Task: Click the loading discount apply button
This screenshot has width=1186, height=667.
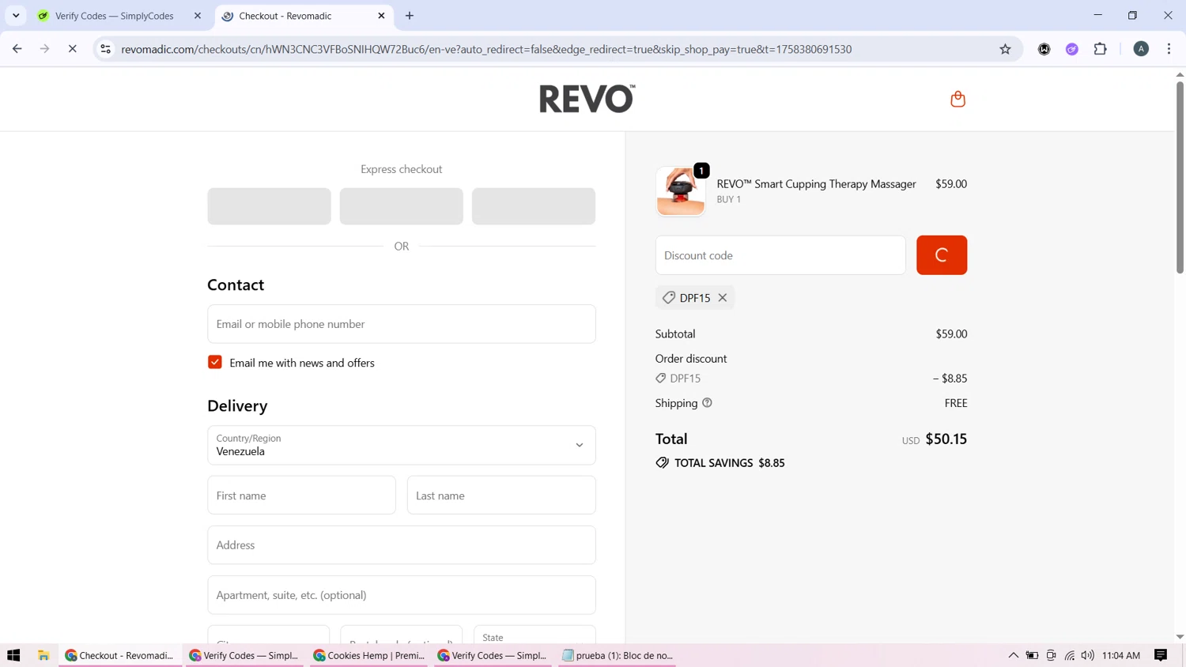Action: tap(942, 255)
